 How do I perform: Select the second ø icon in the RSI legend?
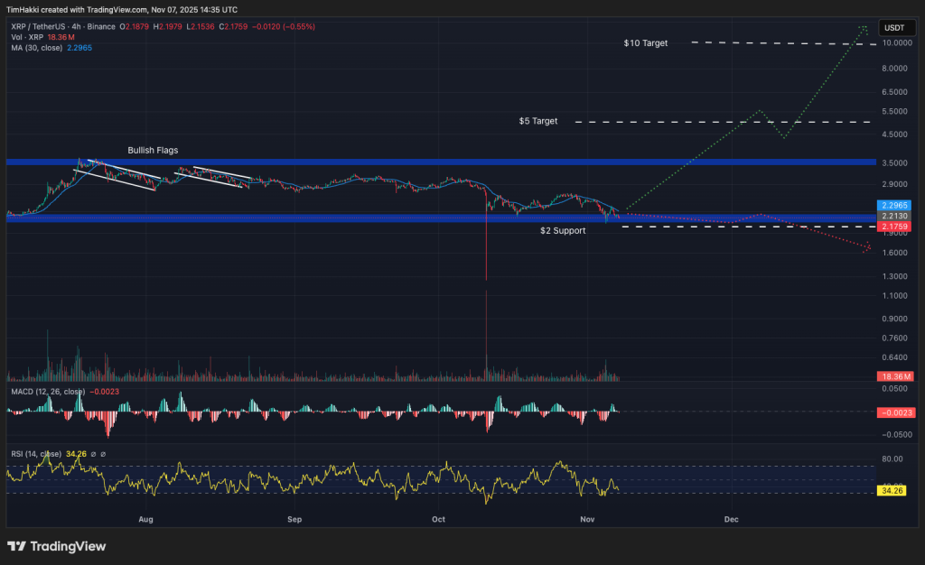pyautogui.click(x=102, y=453)
